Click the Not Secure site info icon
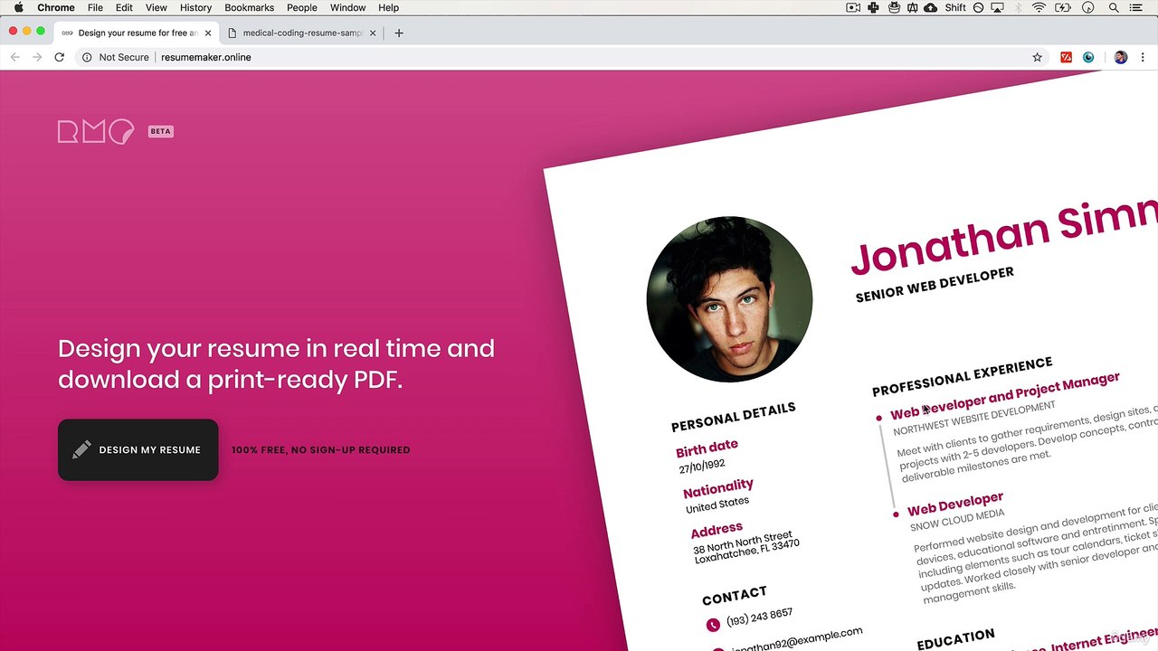 [x=87, y=57]
